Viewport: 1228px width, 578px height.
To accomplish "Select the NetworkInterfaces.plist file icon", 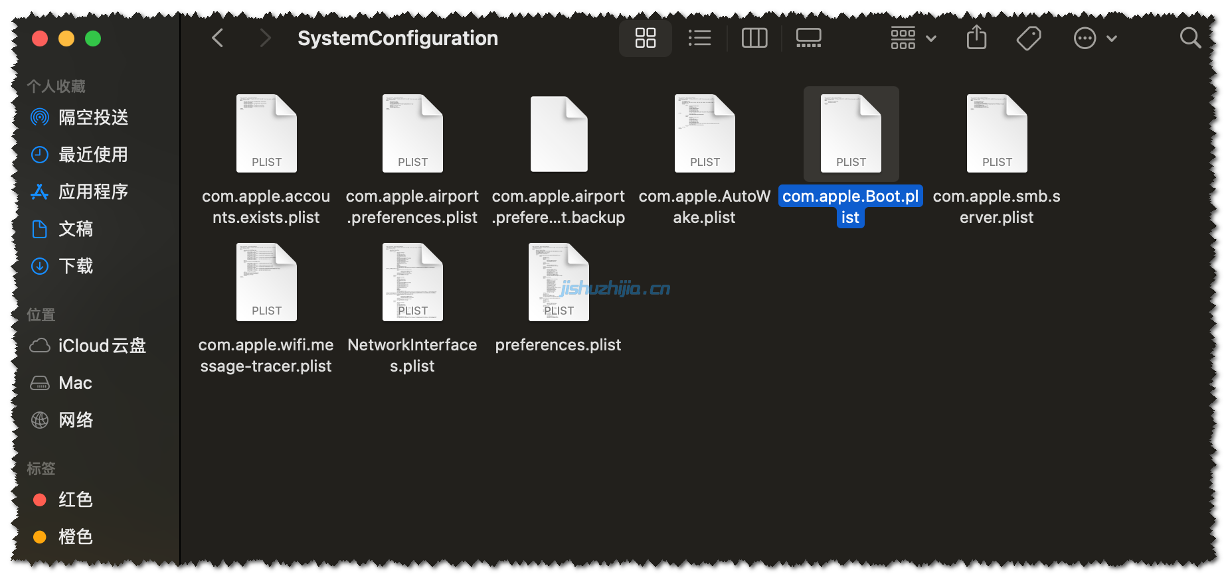I will pos(412,282).
